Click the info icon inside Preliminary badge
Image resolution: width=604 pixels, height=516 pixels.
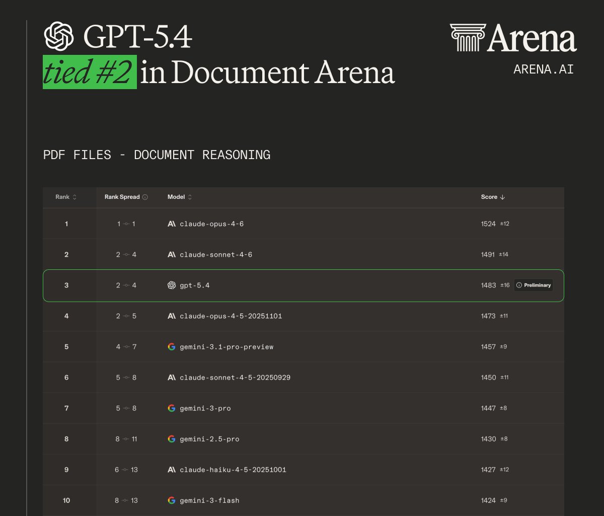[519, 285]
